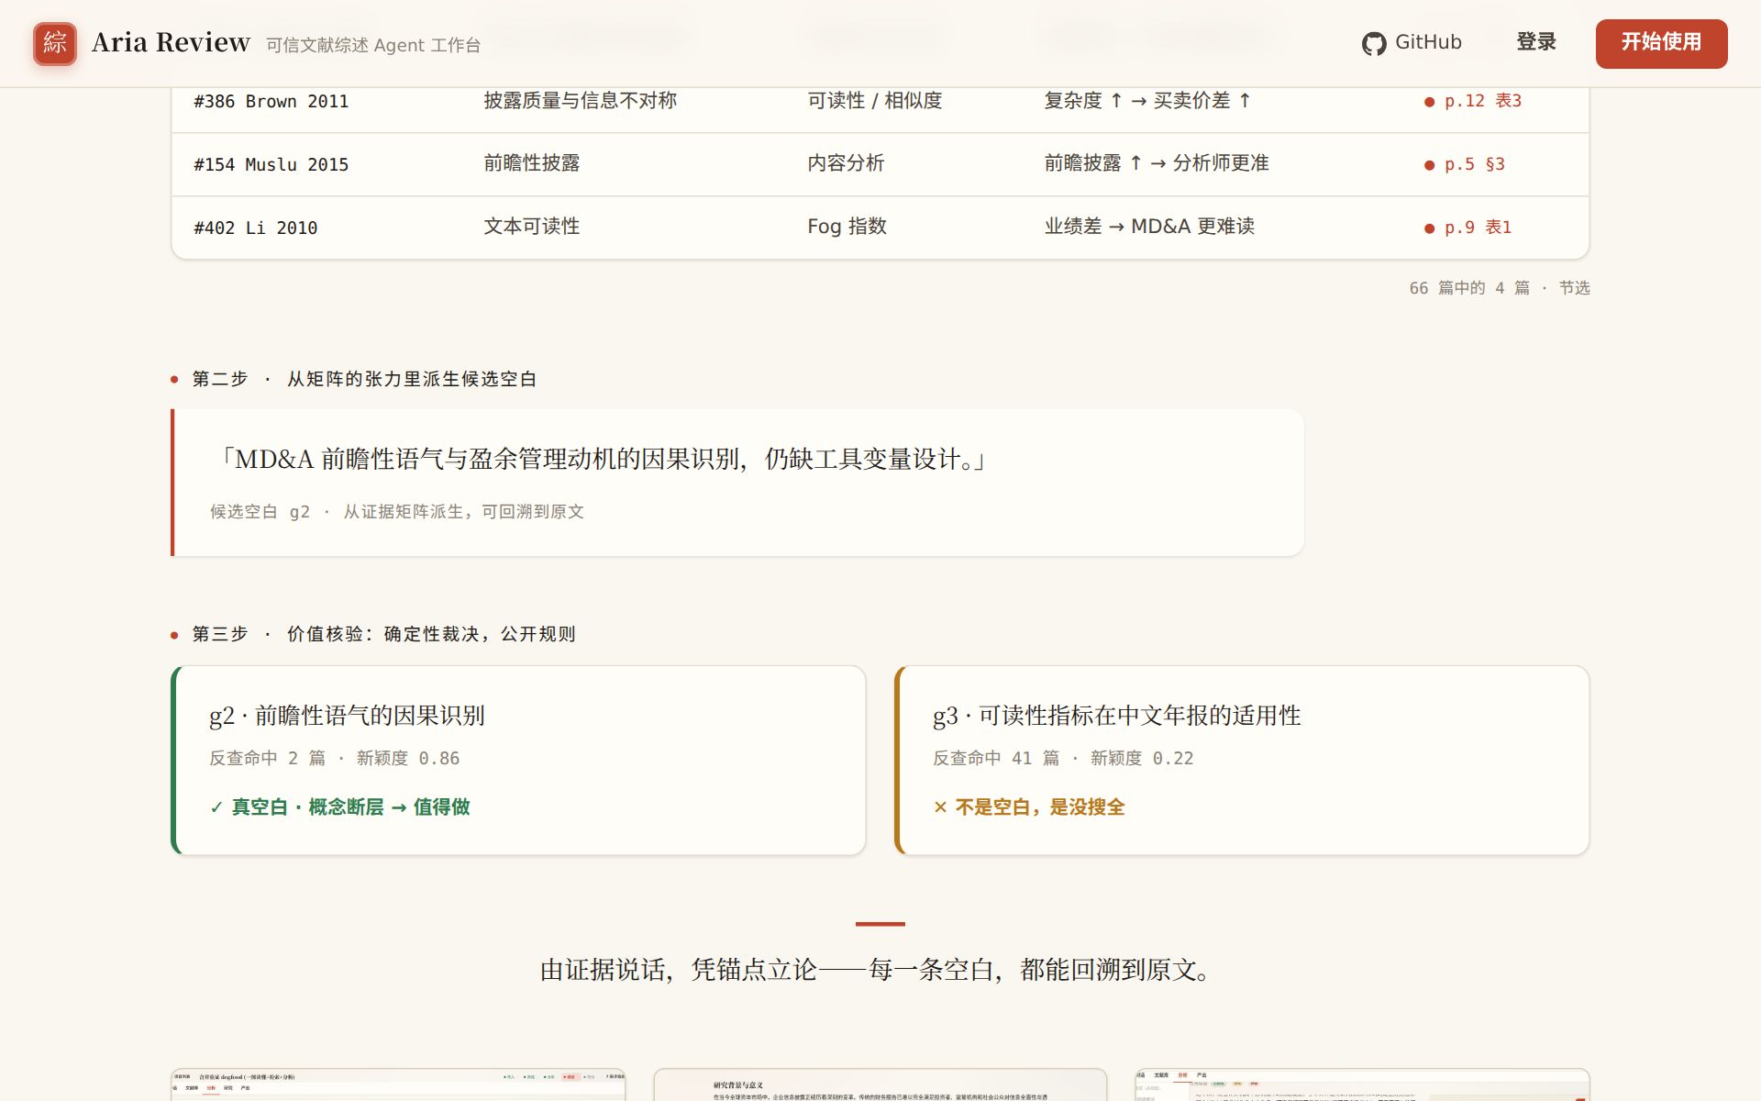
Task: Click the MD&A 前瞻性语气 candidate gap quote
Action: pos(601,459)
